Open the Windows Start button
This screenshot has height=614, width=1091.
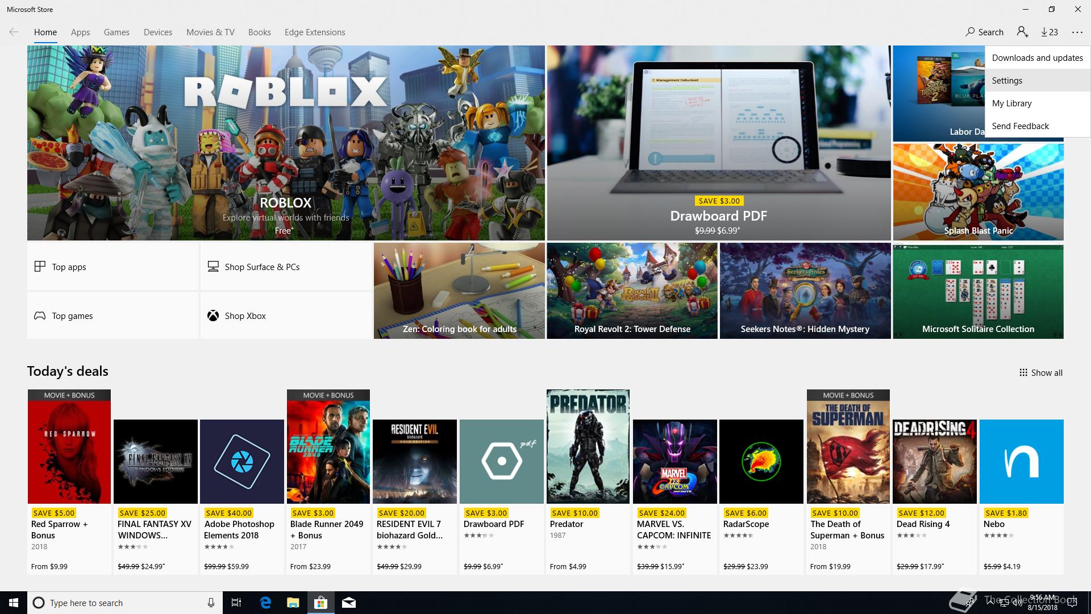point(14,603)
